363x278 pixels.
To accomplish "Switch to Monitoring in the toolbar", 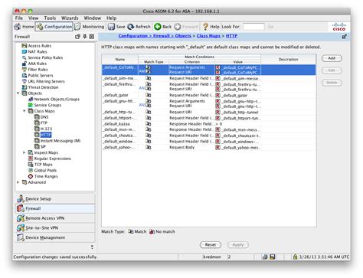I will pos(90,27).
